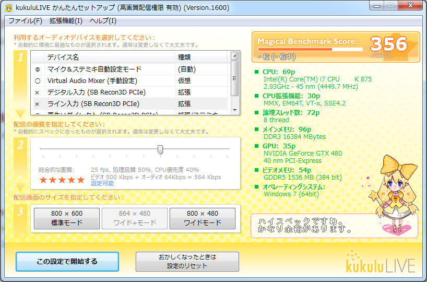Image resolution: width=427 pixels, height=282 pixels.
Task: Click the 設定可能 link
Action: [x=102, y=183]
